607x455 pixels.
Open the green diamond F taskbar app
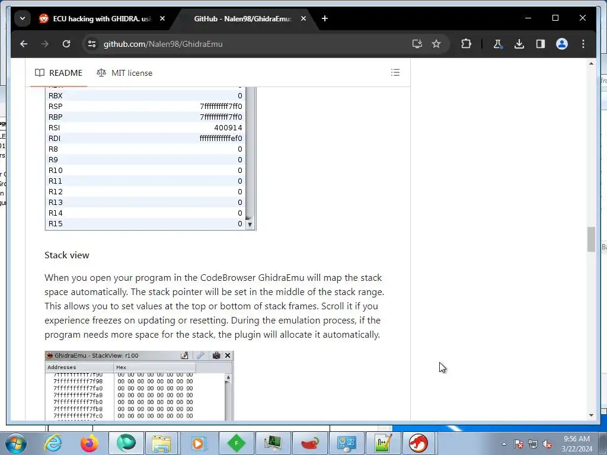click(236, 443)
